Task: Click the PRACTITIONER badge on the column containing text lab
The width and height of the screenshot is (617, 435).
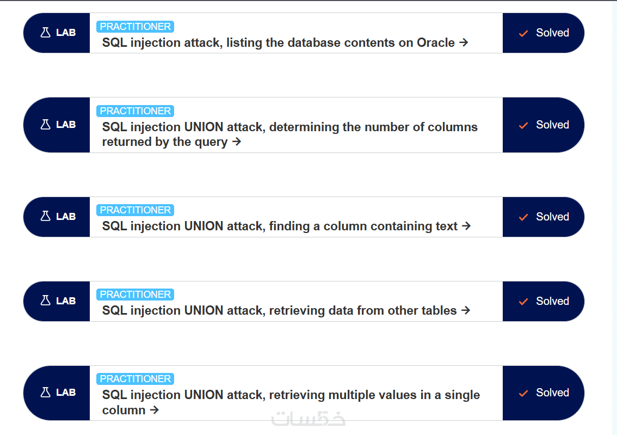Action: pyautogui.click(x=135, y=210)
